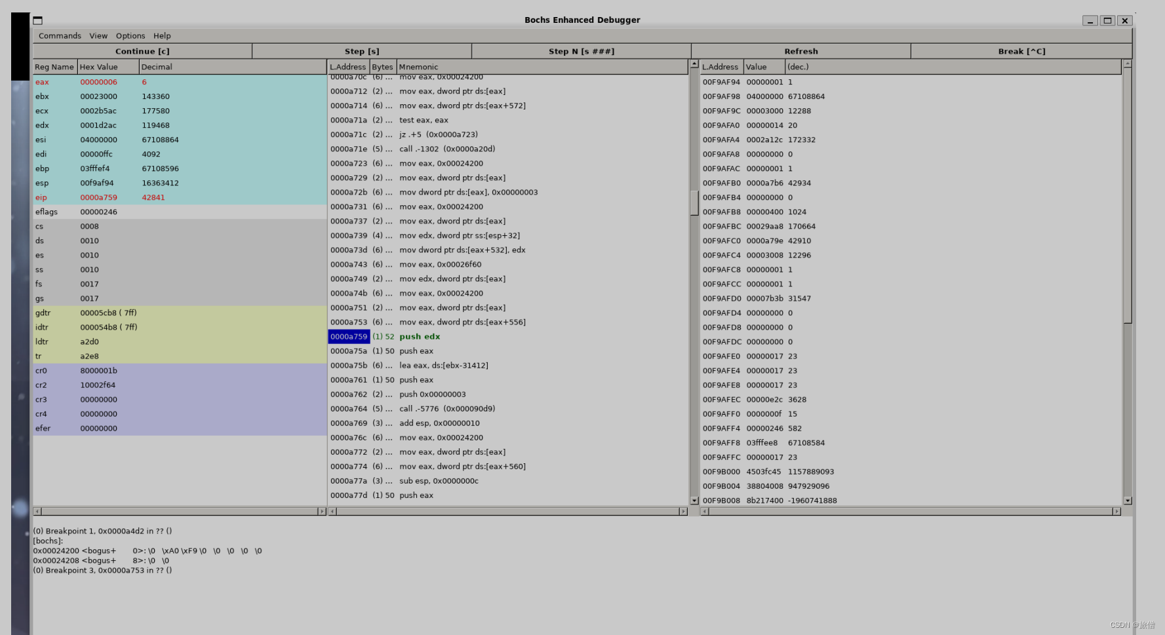
Task: Click memory pane scrollbar down arrow
Action: tap(1128, 501)
